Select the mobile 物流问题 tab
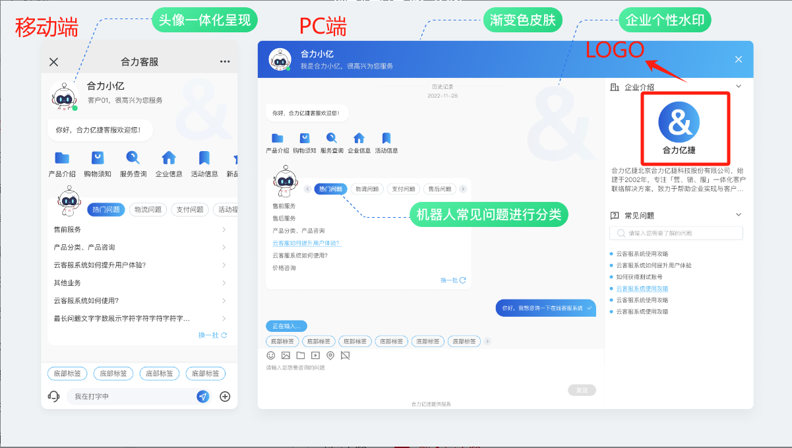 tap(148, 210)
